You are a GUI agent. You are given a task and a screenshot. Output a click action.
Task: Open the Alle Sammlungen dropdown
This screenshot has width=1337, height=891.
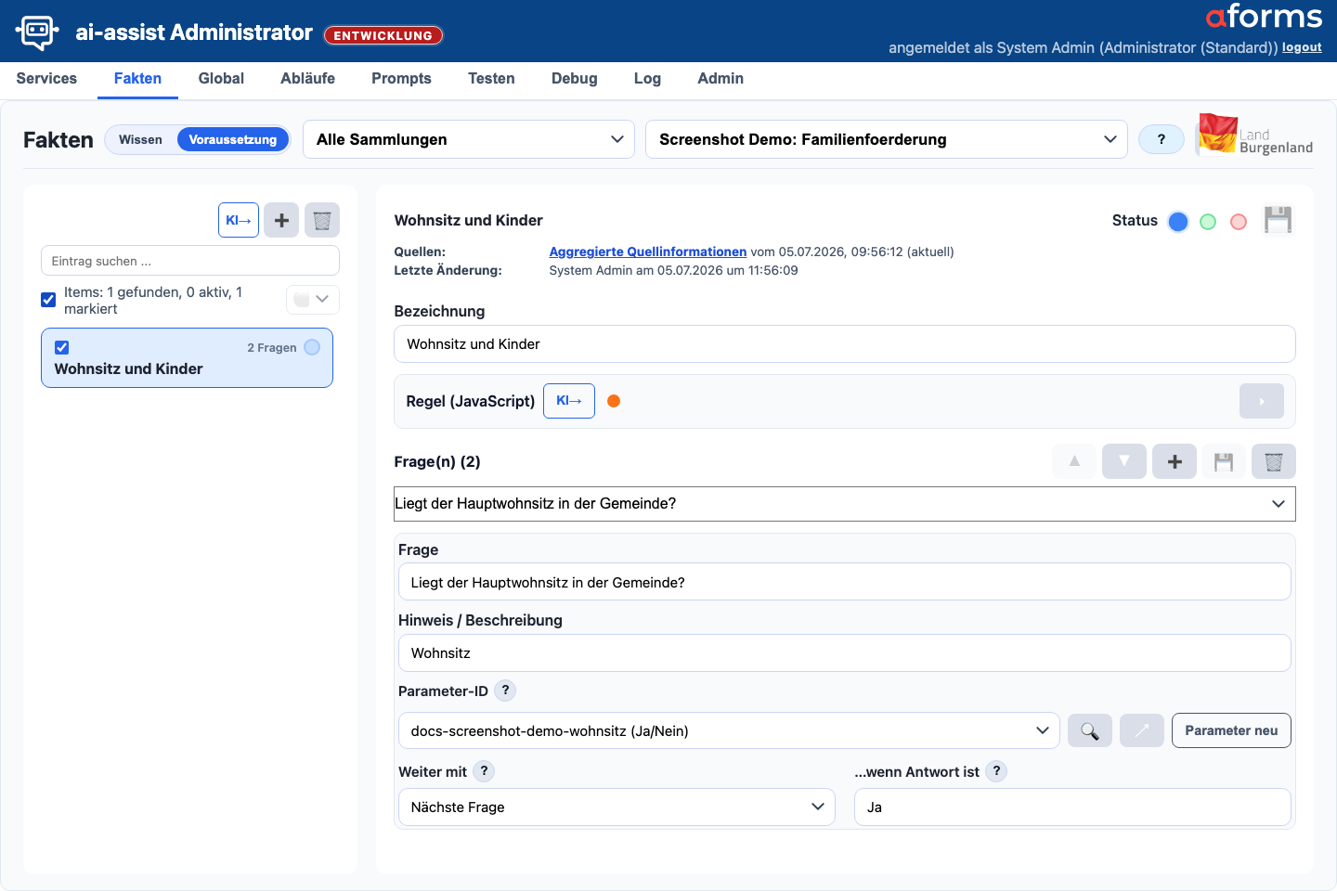469,139
